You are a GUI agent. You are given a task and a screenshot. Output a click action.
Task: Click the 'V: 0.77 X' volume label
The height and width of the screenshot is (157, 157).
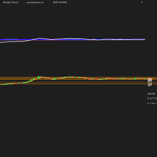point(152,98)
